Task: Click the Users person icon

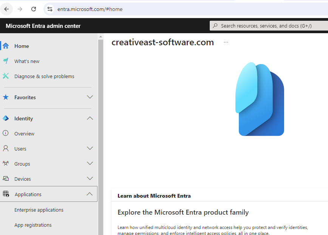Action: [x=6, y=149]
